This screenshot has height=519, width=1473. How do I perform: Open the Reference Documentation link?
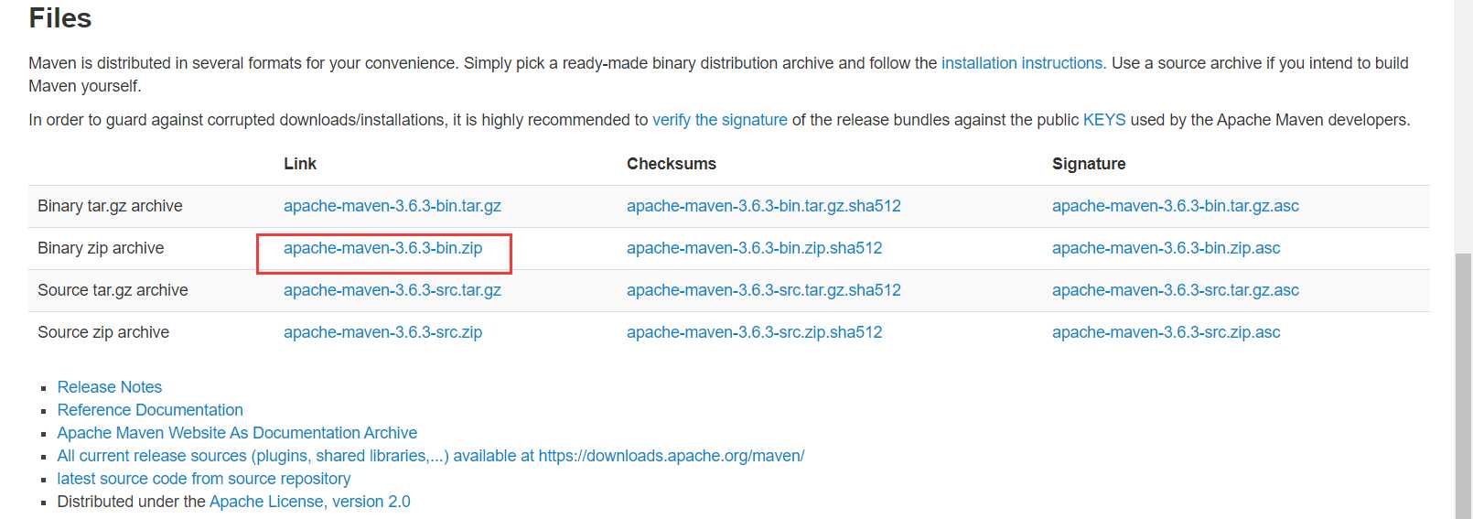click(150, 410)
